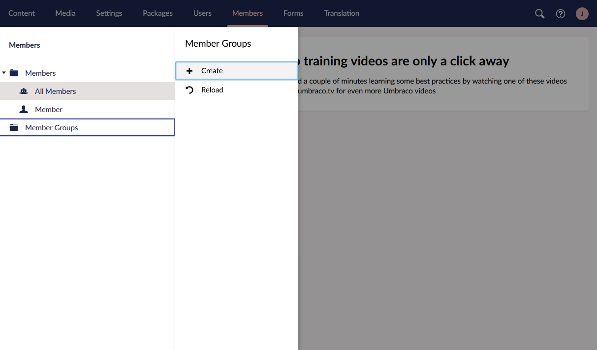Screen dimensions: 597x350
Task: Click the training videos headline
Action: coord(404,61)
